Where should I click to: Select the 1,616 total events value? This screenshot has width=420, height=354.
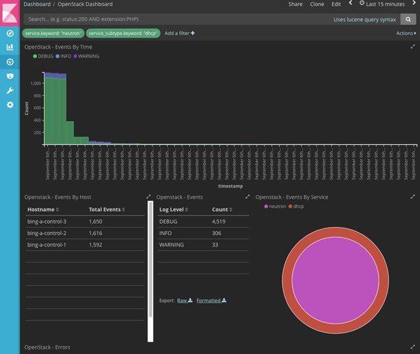click(x=95, y=233)
